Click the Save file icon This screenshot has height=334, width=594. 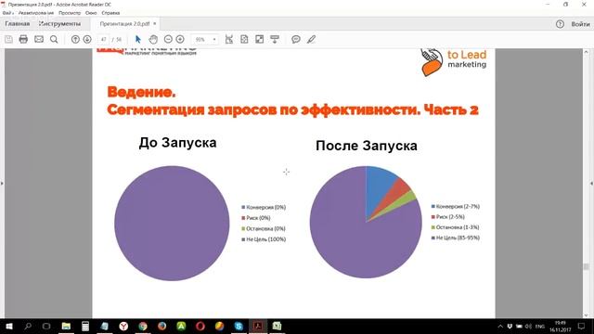(8, 39)
